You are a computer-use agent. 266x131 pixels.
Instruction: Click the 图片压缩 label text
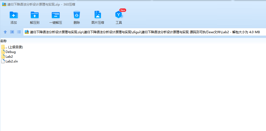(98, 23)
